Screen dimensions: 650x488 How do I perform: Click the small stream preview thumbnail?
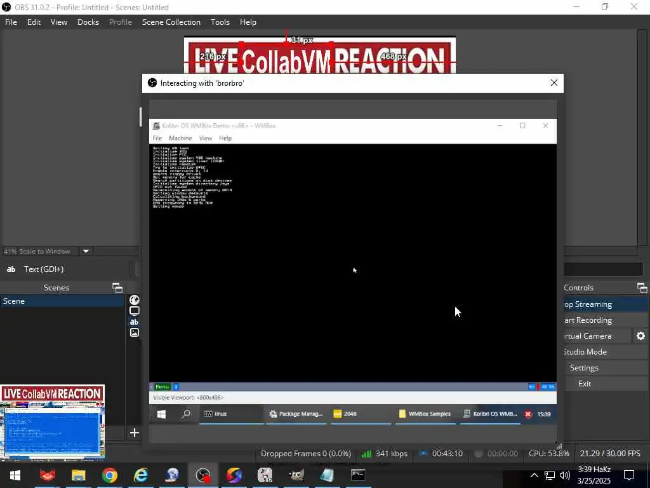tap(52, 422)
